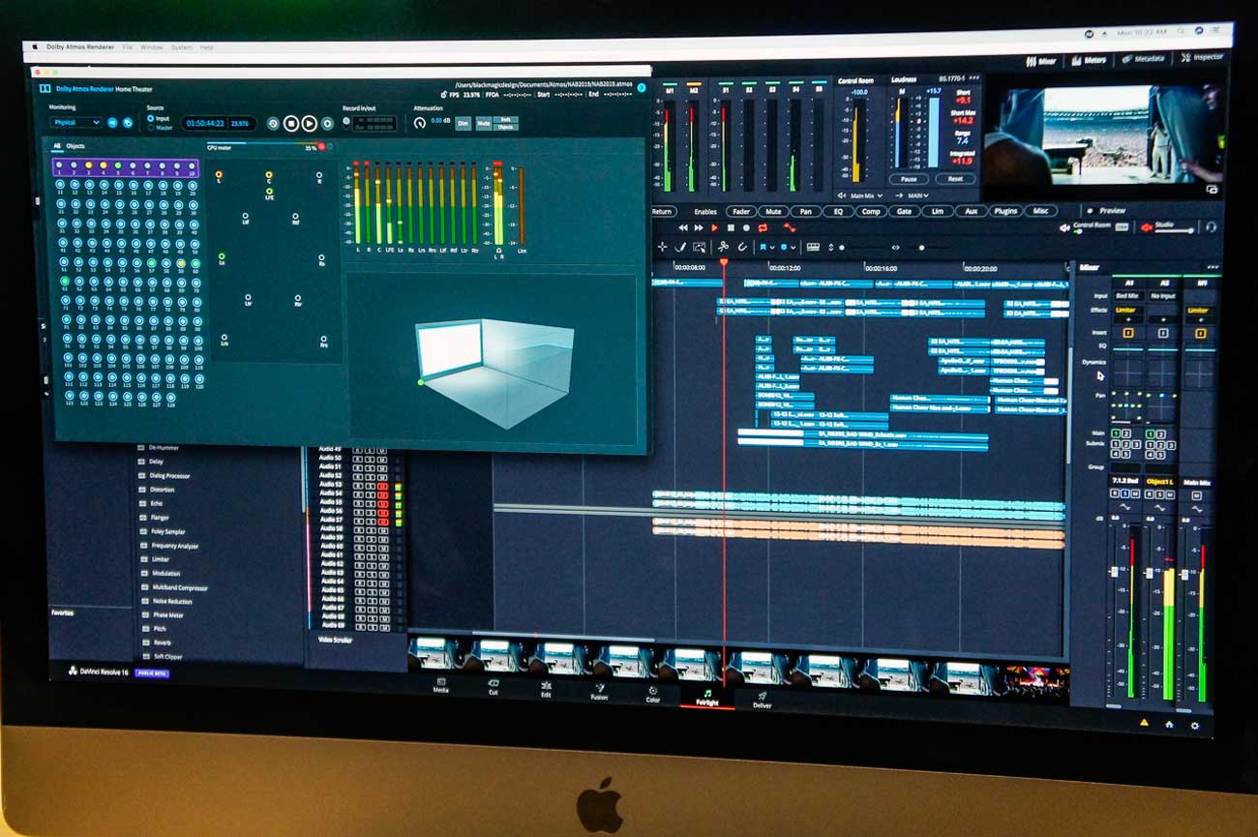Viewport: 1258px width, 837px height.
Task: Click the Fairlight stop button
Action: 730,227
